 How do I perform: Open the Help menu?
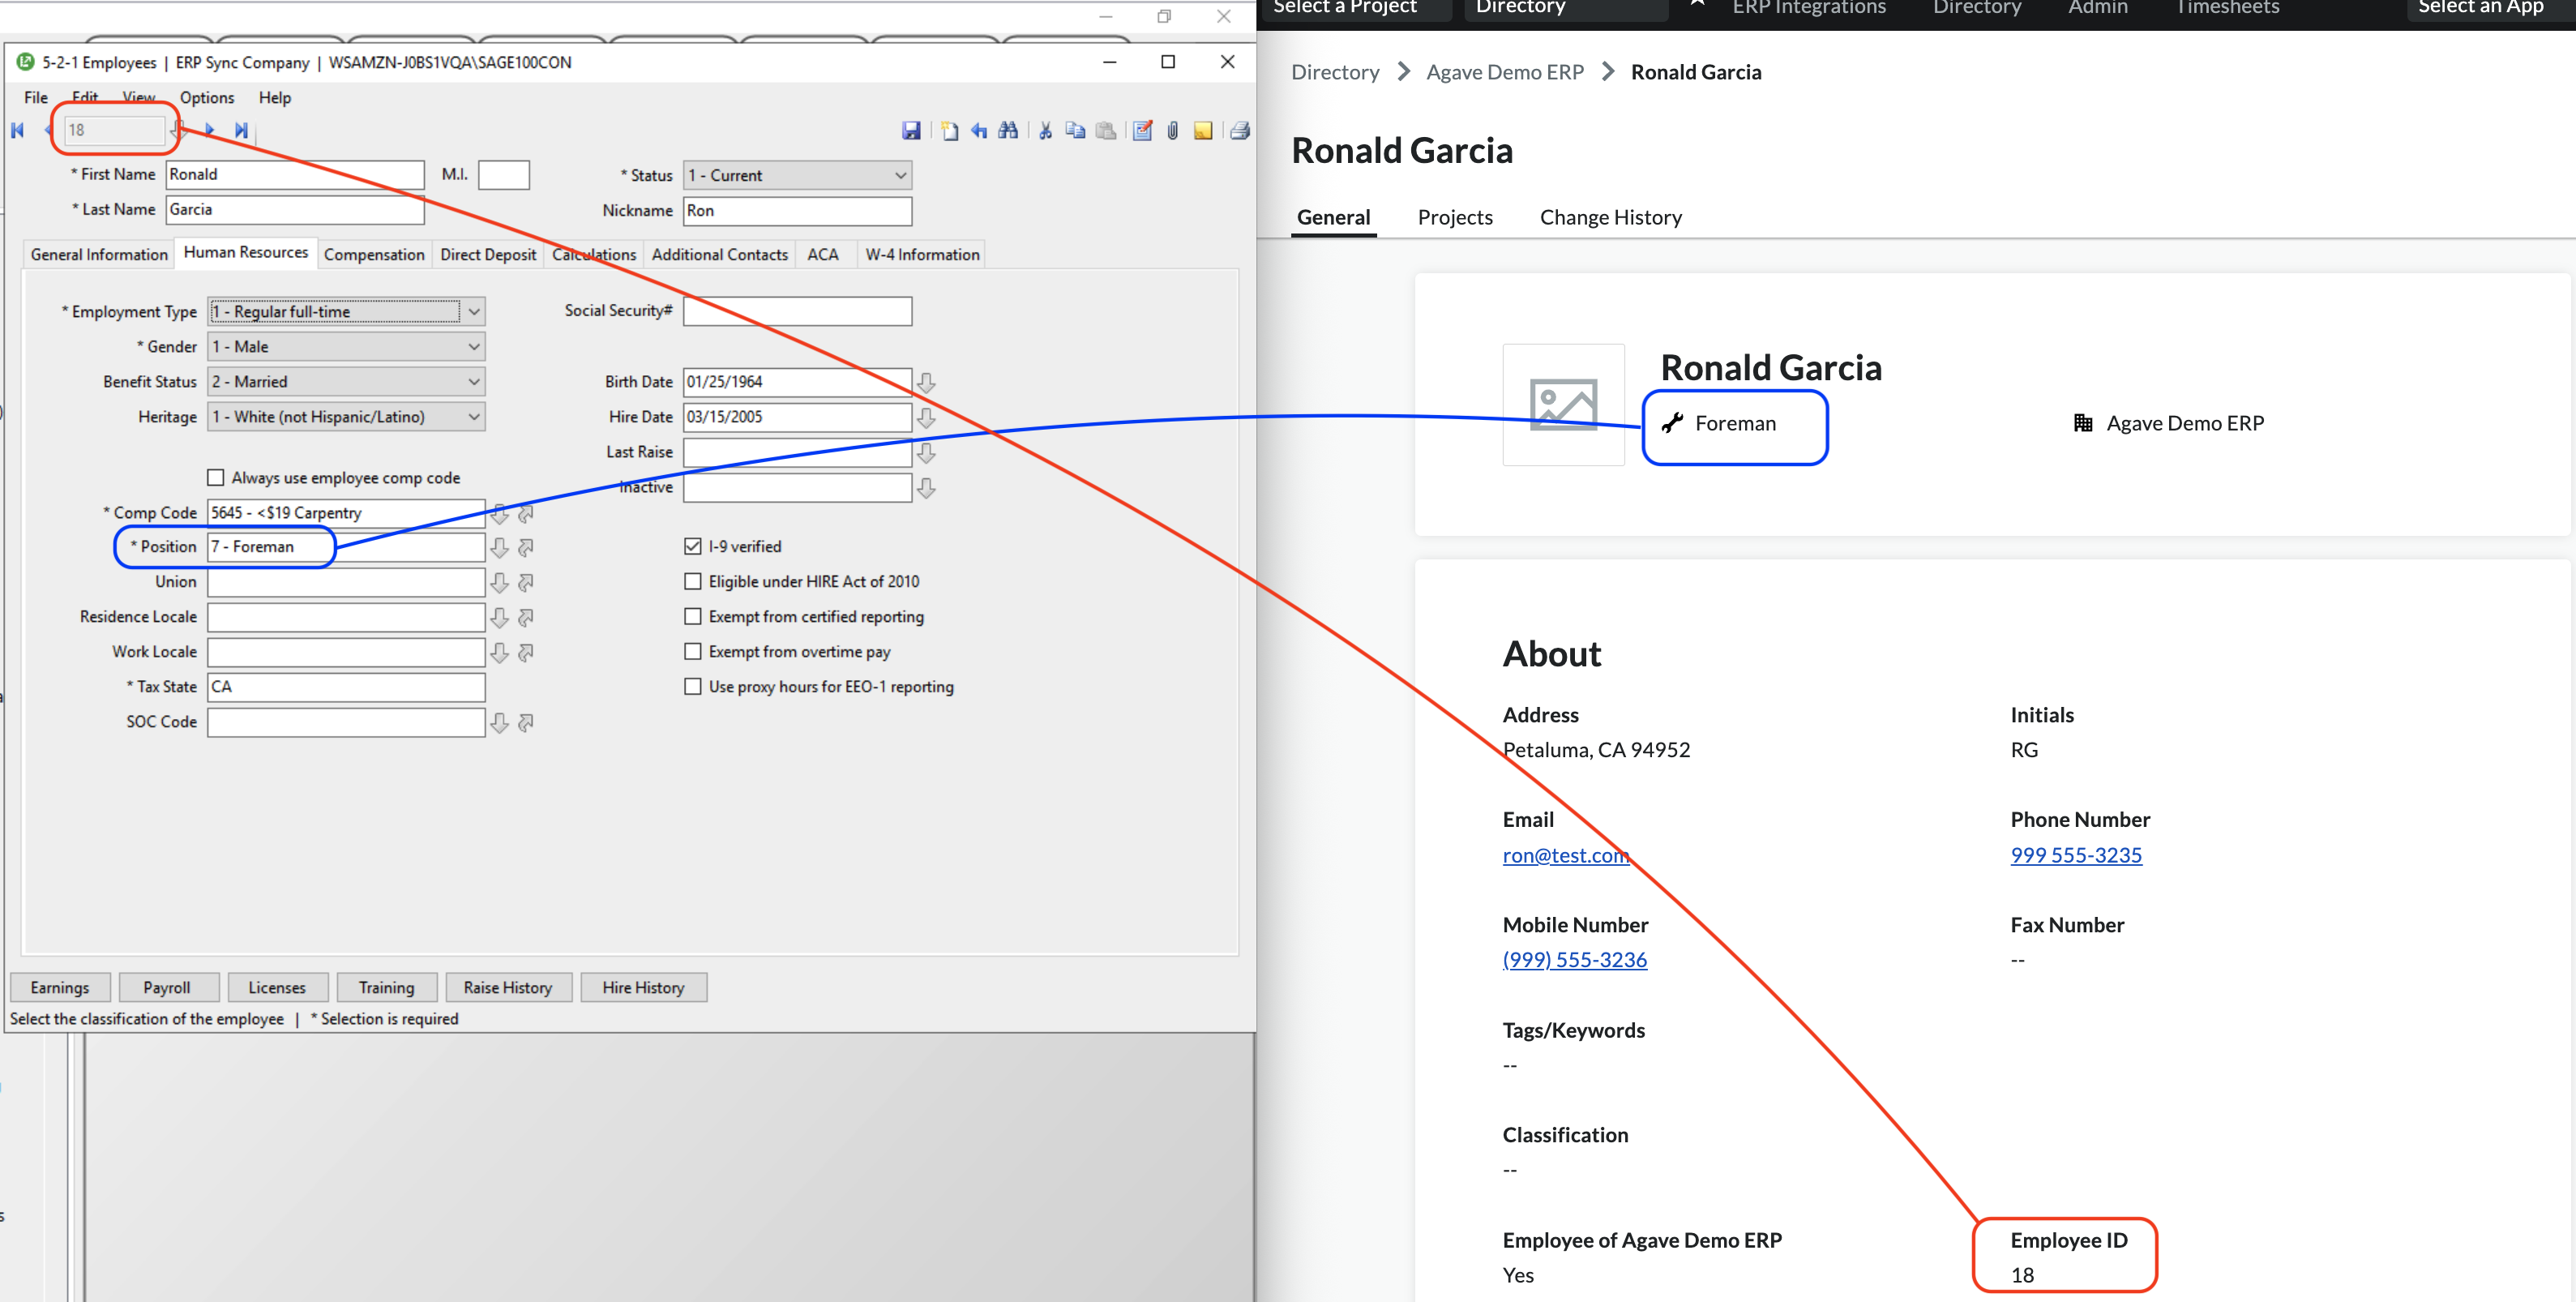(x=275, y=97)
